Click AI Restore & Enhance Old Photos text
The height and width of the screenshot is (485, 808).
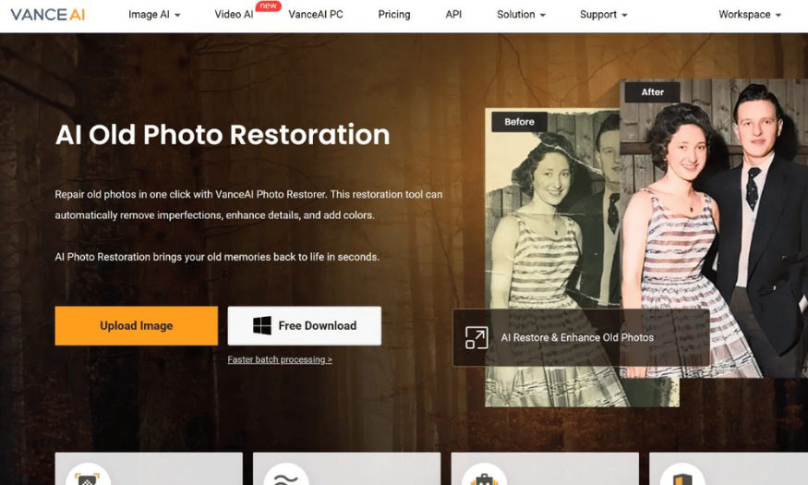click(x=577, y=337)
